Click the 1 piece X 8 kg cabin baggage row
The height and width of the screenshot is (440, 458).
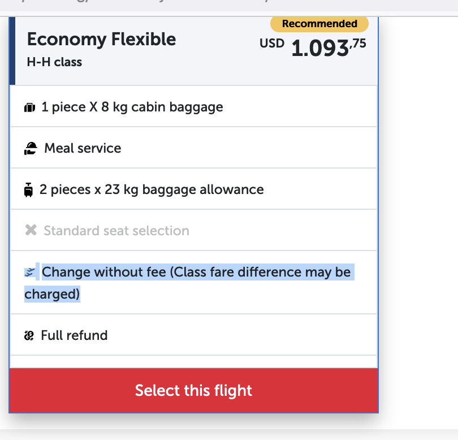pyautogui.click(x=193, y=107)
